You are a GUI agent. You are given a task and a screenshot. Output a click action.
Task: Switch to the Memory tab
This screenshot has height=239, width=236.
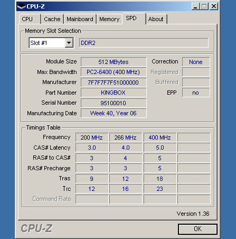point(109,19)
